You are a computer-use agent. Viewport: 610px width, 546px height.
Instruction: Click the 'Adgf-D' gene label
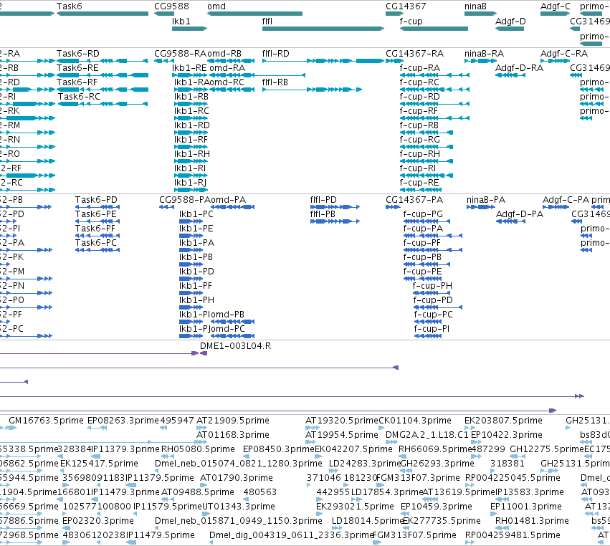click(x=510, y=21)
